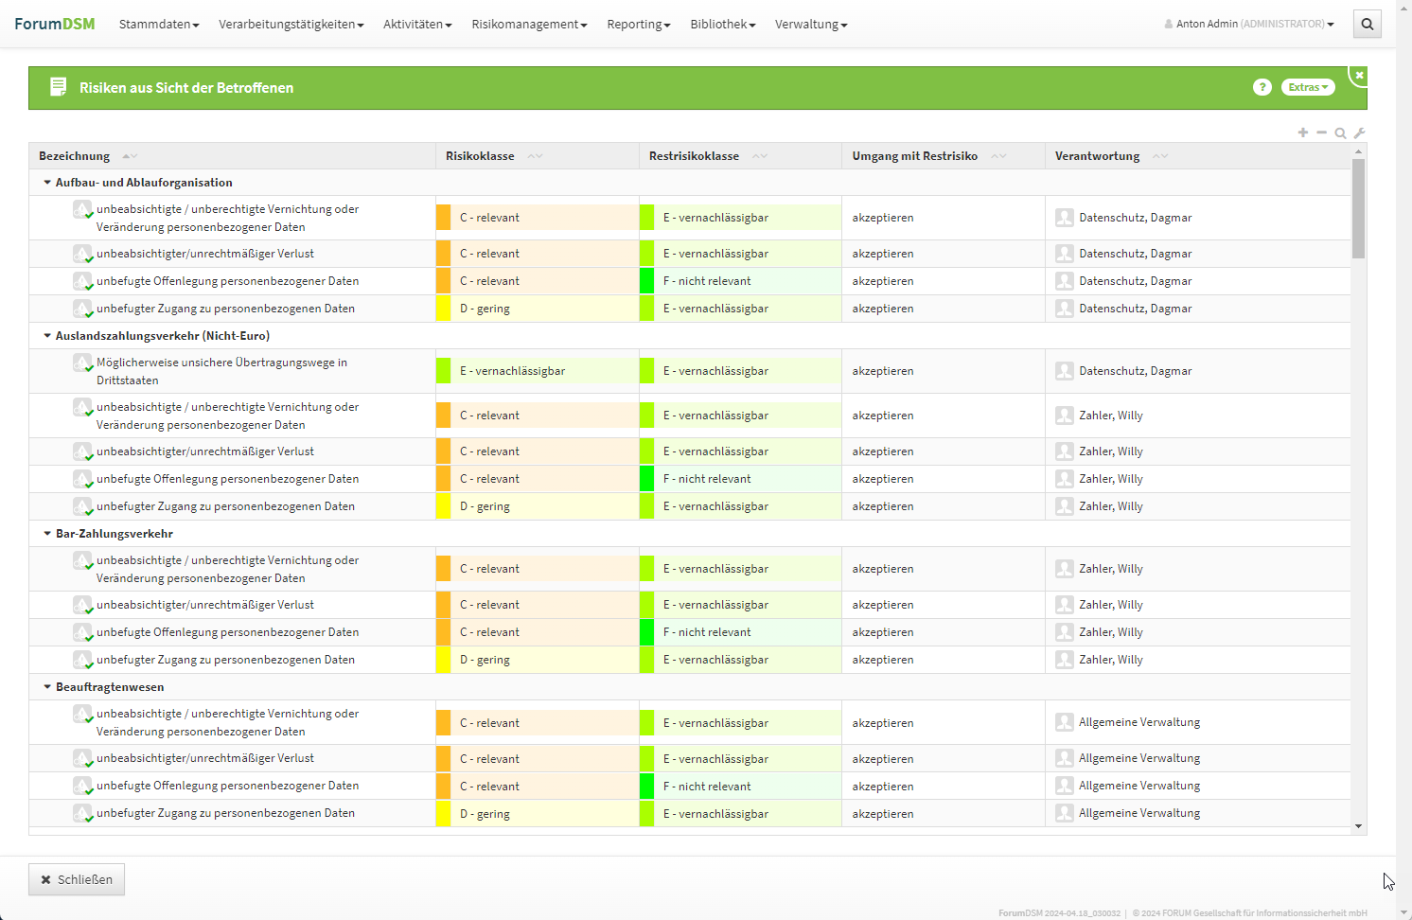The height and width of the screenshot is (920, 1412).
Task: Open the Extras dropdown
Action: pyautogui.click(x=1307, y=87)
